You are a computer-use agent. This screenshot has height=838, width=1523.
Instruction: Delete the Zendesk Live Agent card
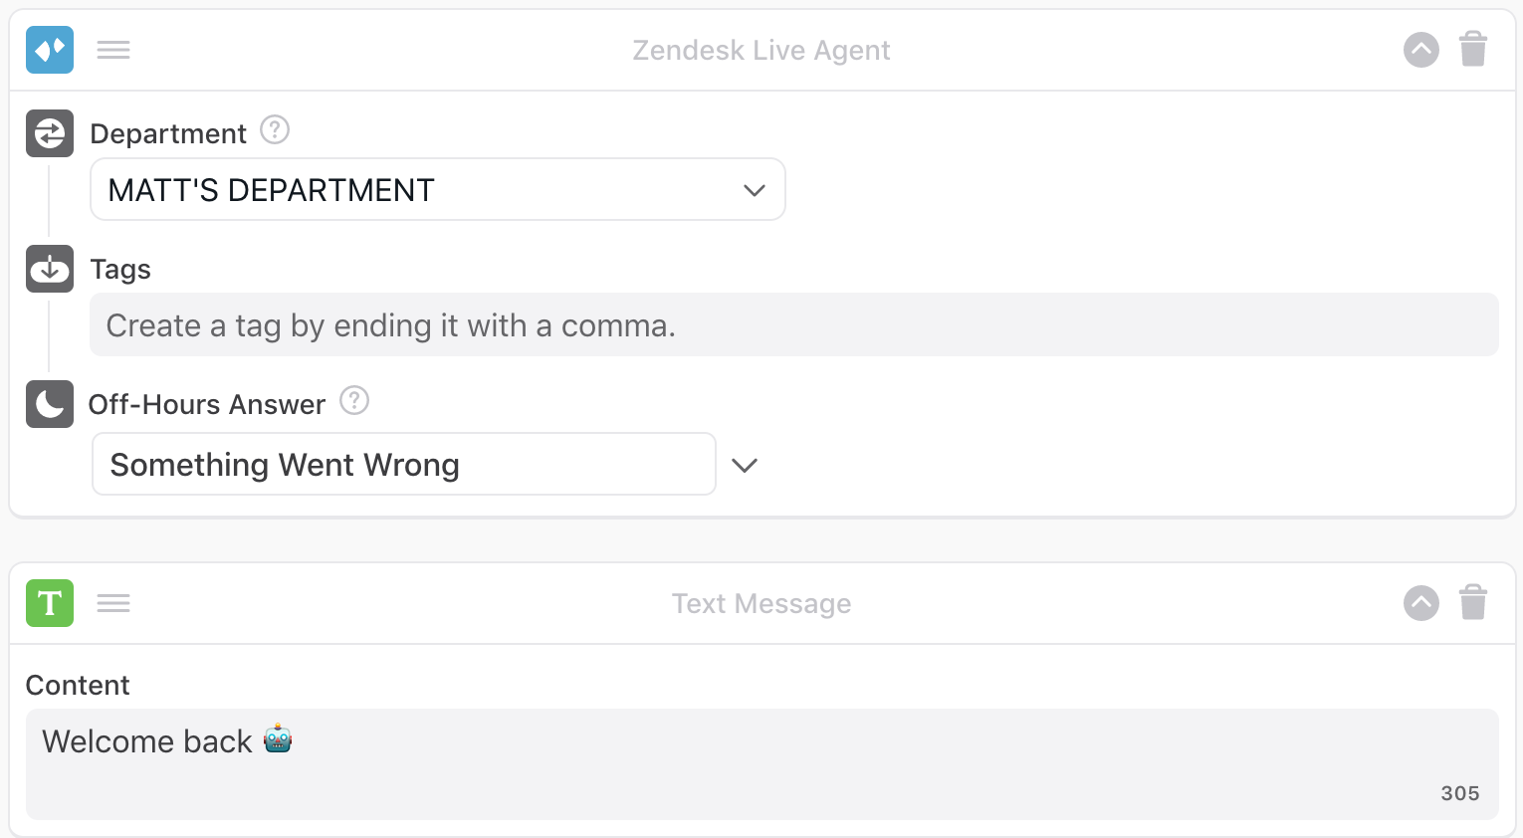[x=1473, y=50]
